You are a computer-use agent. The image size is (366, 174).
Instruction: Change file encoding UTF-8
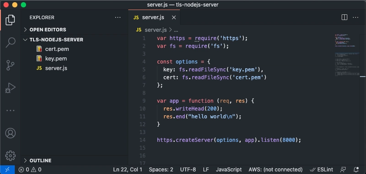(x=188, y=169)
